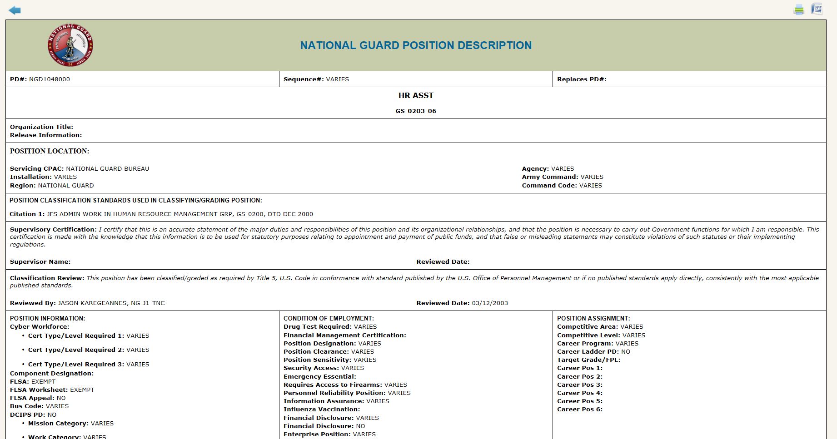Click the Citation 1 standards line

161,214
